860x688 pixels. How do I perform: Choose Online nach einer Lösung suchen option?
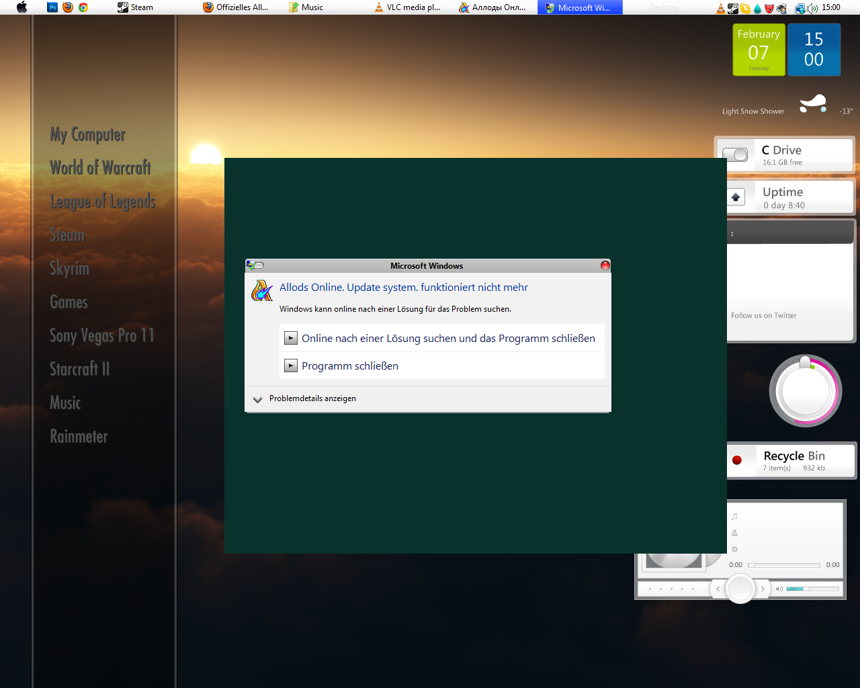442,338
